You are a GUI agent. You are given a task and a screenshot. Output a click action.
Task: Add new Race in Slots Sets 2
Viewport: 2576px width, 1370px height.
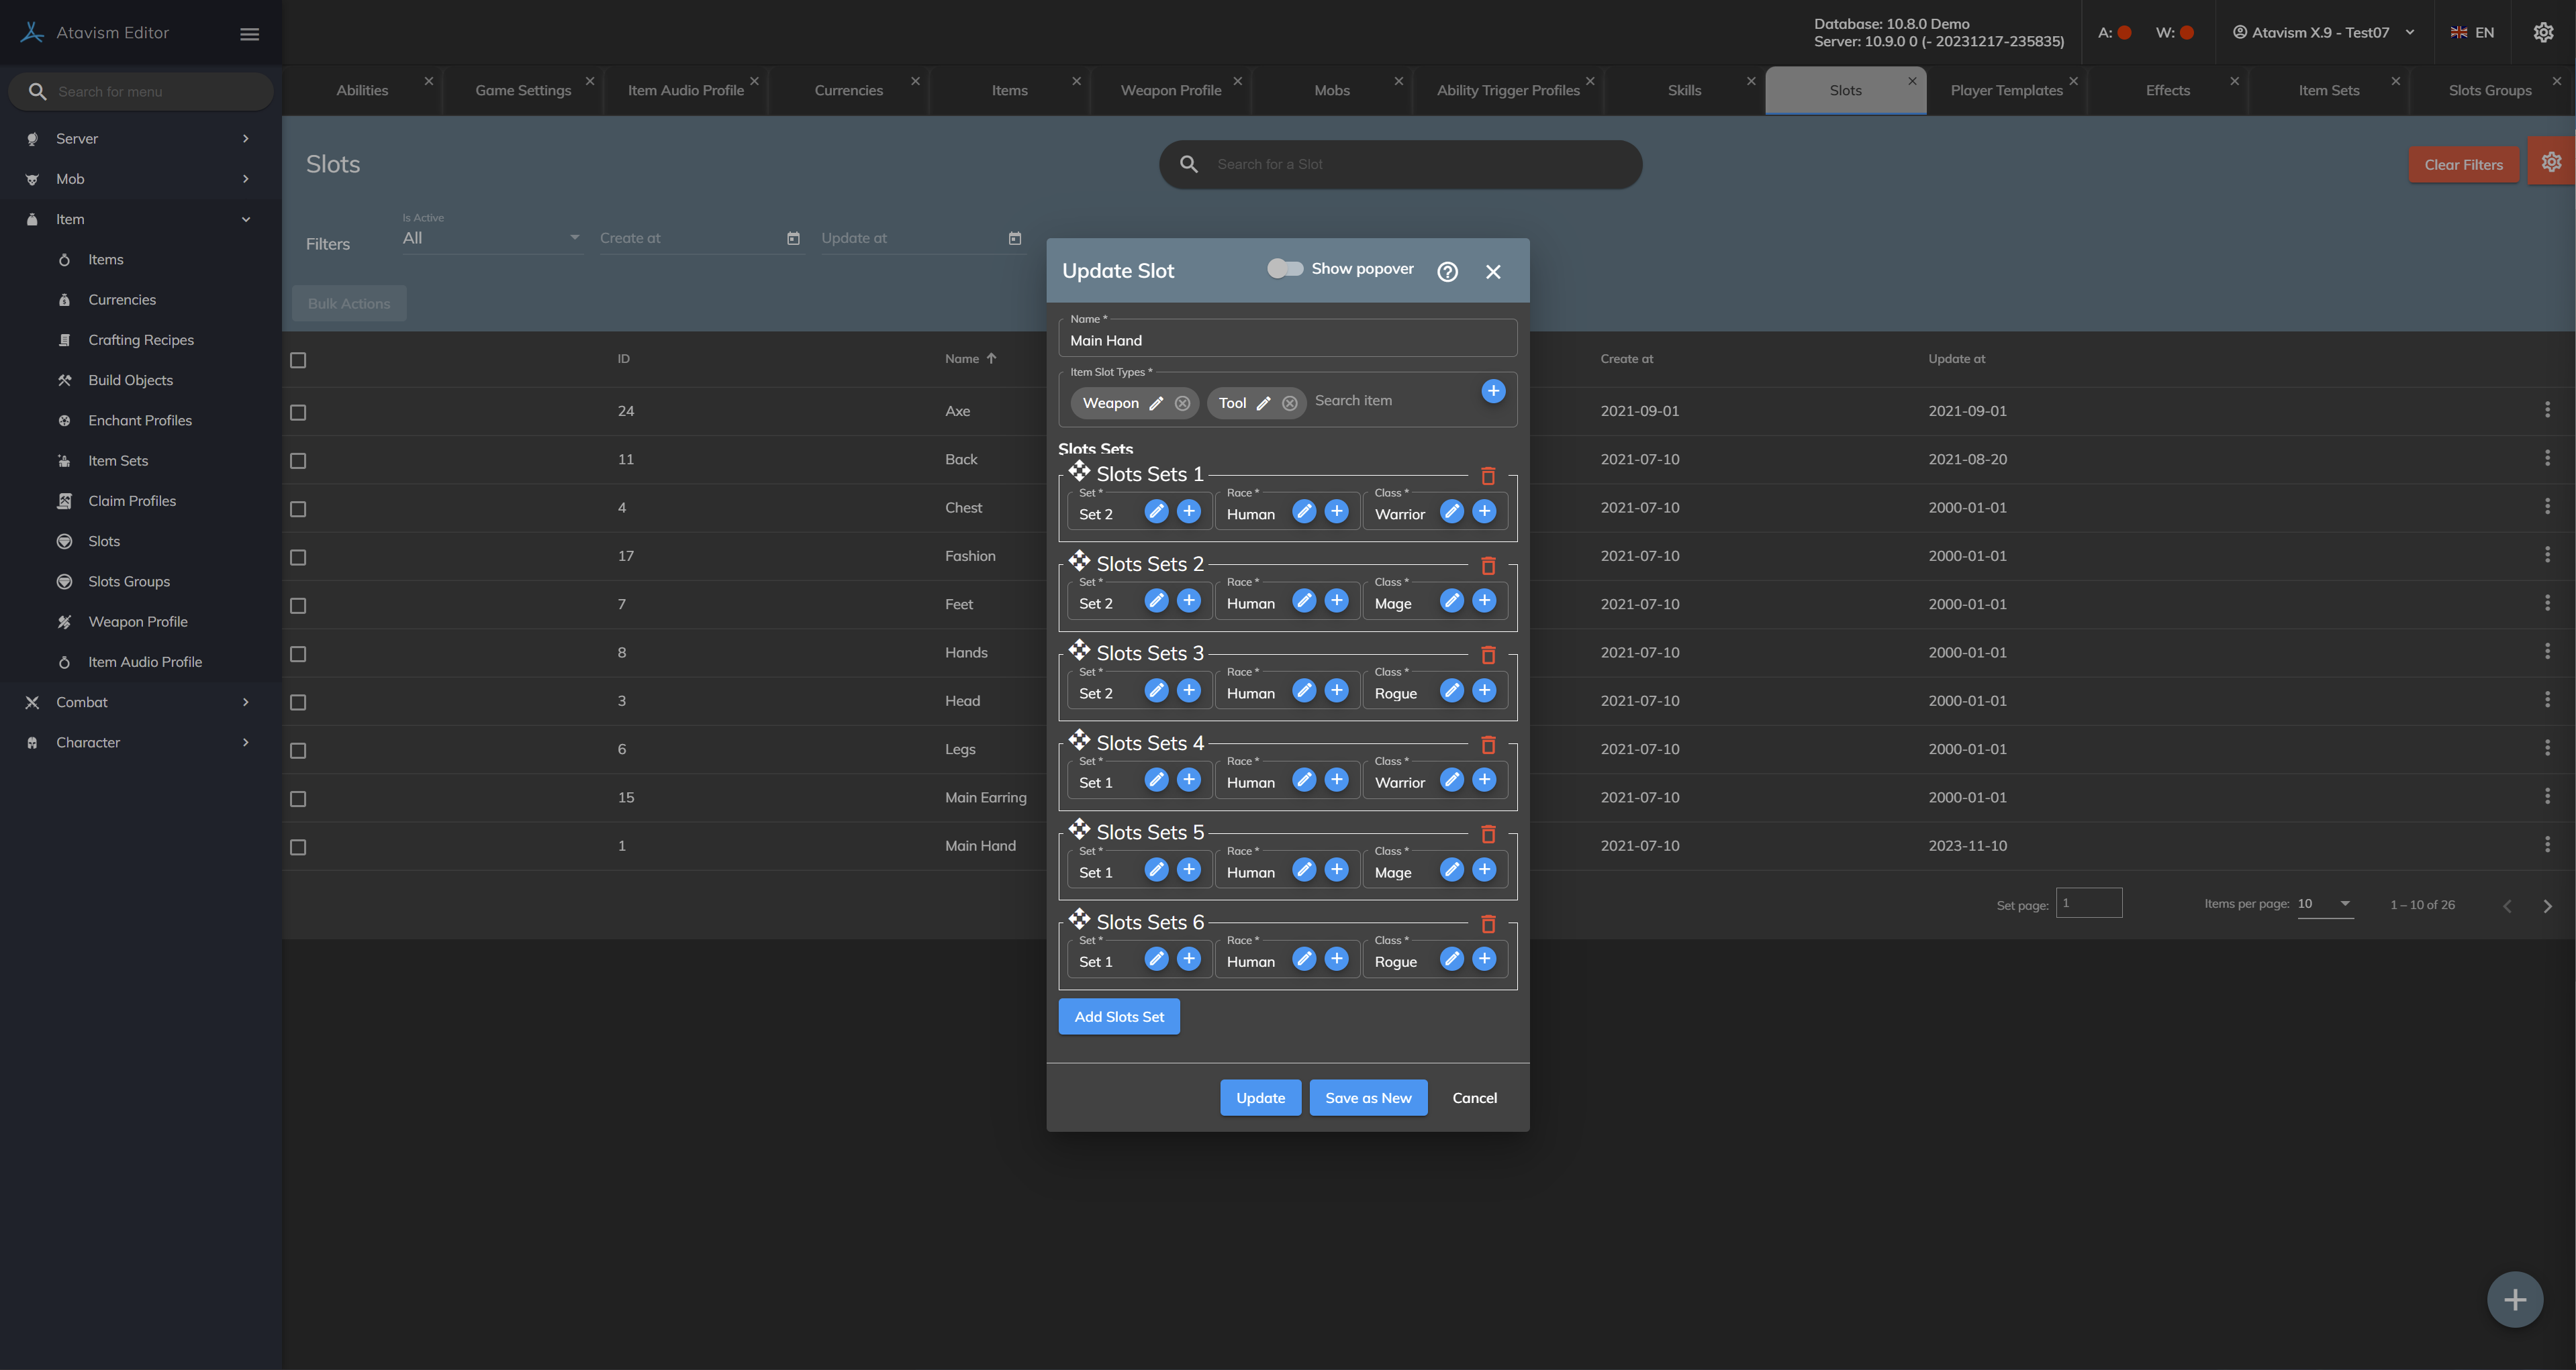pyautogui.click(x=1336, y=600)
